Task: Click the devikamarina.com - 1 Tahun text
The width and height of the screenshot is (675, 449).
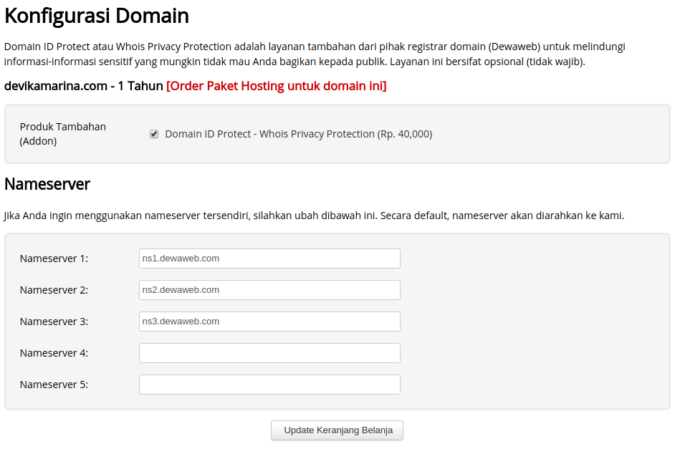Action: click(83, 86)
